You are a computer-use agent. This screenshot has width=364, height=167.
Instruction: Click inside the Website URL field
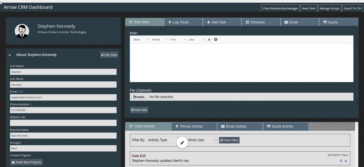63,123
